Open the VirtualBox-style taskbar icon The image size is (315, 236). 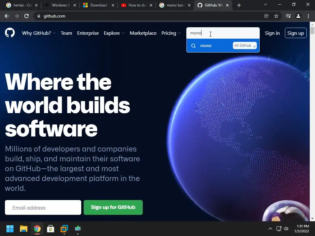(64, 228)
